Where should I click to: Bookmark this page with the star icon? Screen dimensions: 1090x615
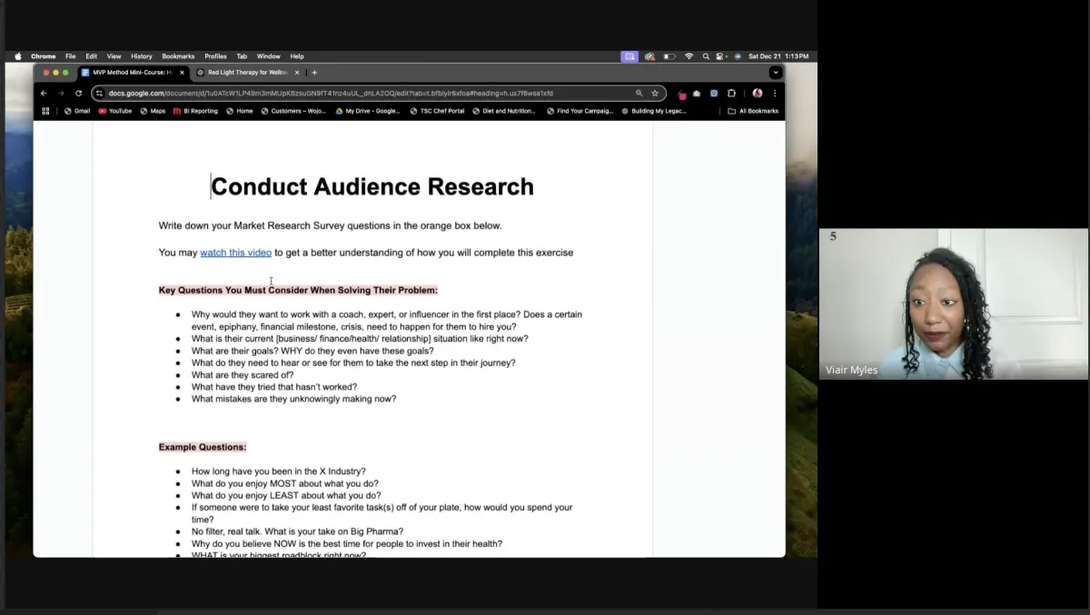click(655, 93)
